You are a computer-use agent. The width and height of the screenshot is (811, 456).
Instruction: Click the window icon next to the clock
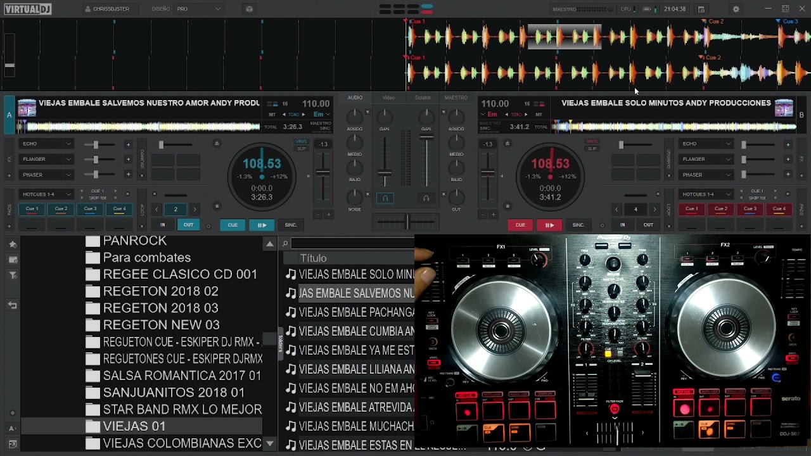pyautogui.click(x=701, y=9)
